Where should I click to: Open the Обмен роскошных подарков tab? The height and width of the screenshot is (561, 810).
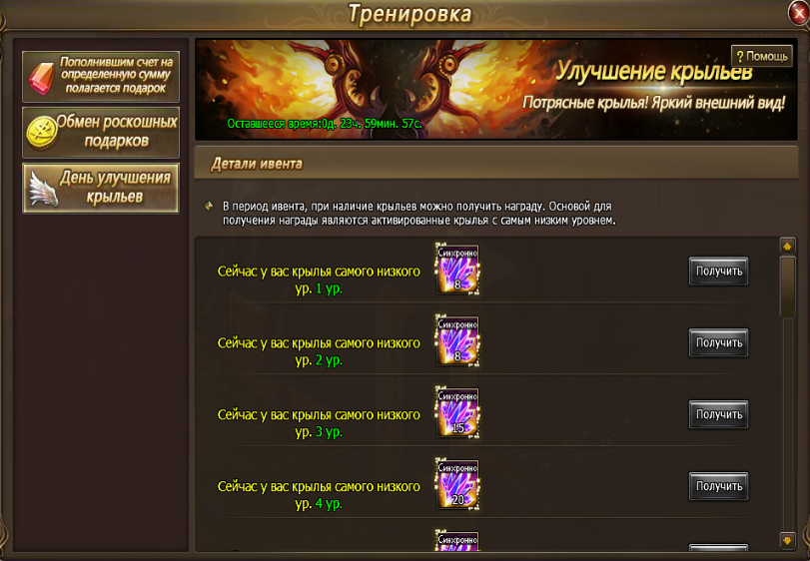point(101,132)
